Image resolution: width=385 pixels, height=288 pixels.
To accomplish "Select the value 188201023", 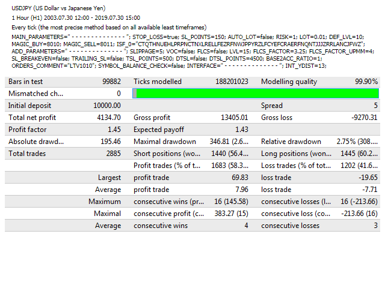I will coord(232,82).
